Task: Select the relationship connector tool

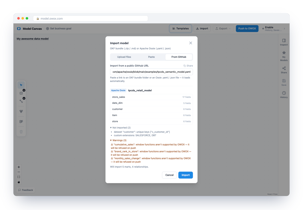Action: click(21, 101)
